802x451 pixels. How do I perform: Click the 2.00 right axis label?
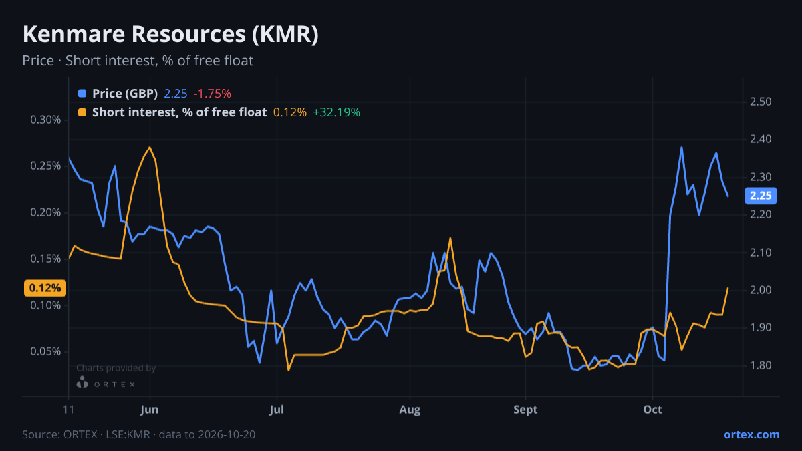[x=761, y=291]
